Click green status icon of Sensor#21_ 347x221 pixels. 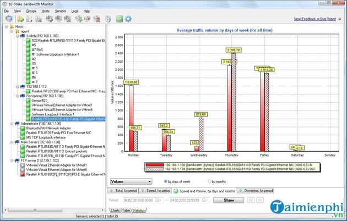(x=28, y=101)
